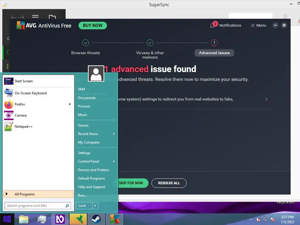
Task: Expand the power options arrow beside Lock
Action: tap(95, 206)
